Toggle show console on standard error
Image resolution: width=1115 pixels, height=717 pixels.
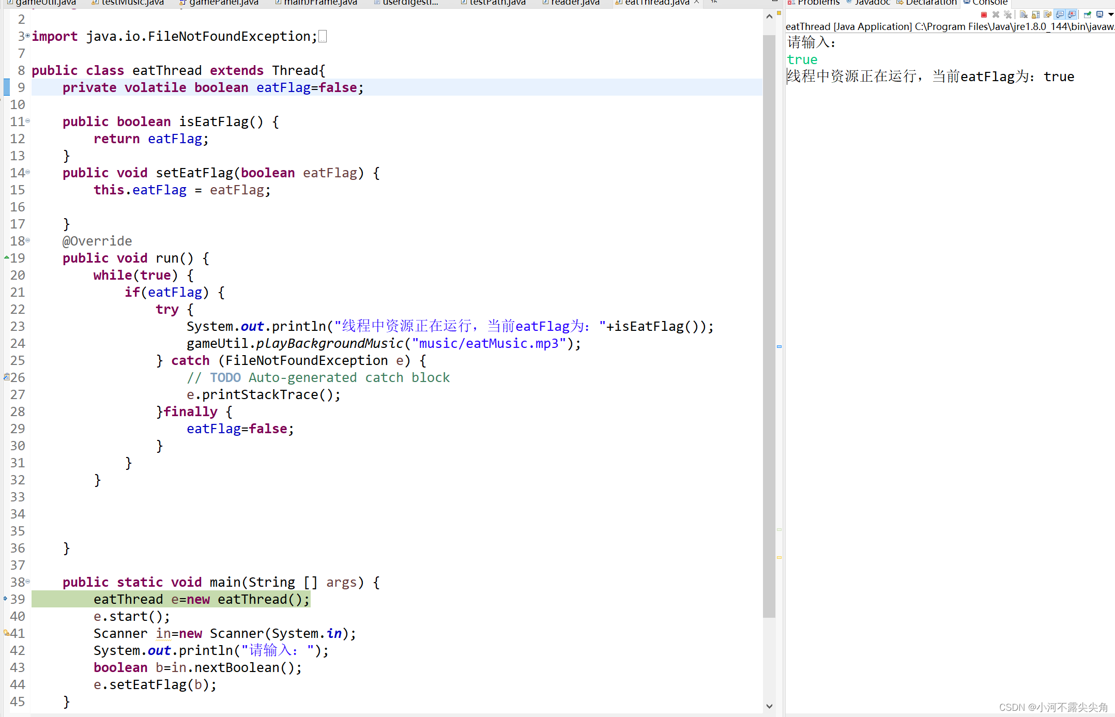(x=1072, y=14)
